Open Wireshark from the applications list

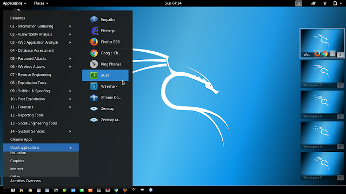click(x=105, y=86)
